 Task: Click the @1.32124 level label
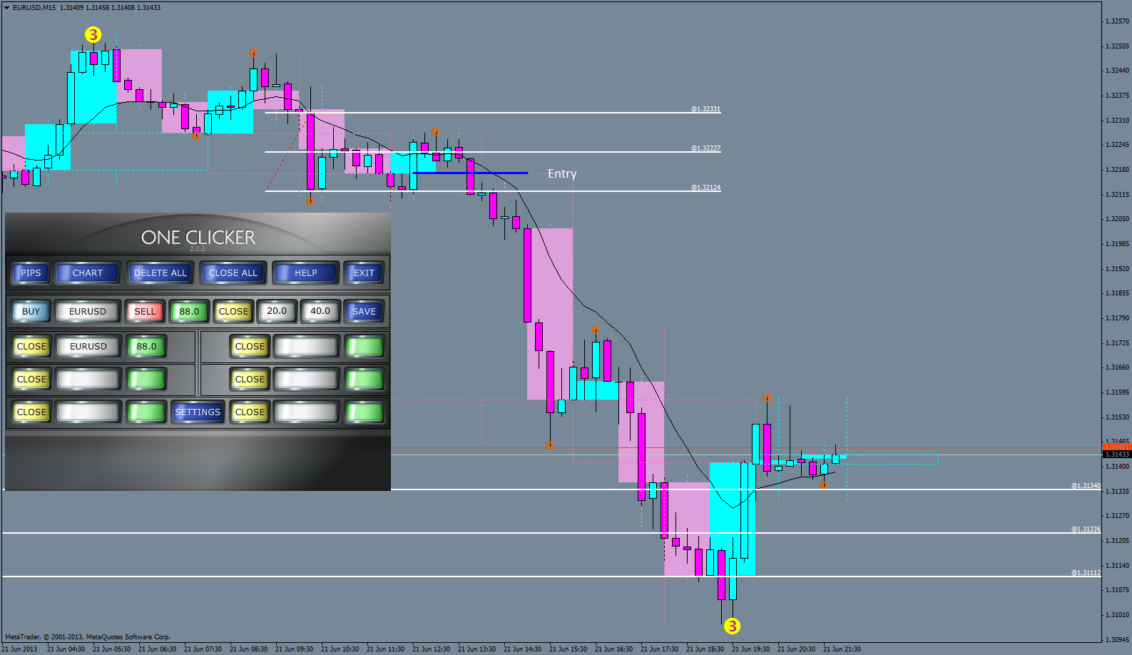click(705, 188)
